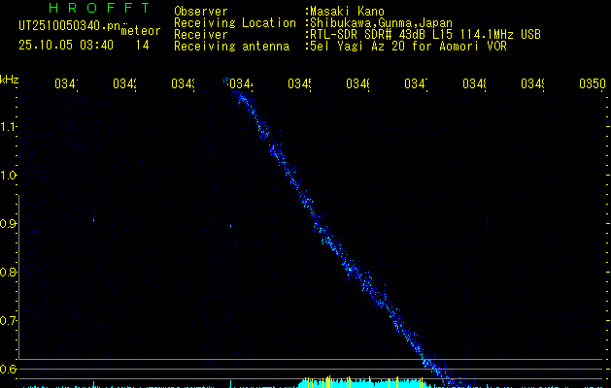Image resolution: width=611 pixels, height=388 pixels.
Task: Click the Shibukawa,Gunma,Japan location text
Action: pos(381,23)
